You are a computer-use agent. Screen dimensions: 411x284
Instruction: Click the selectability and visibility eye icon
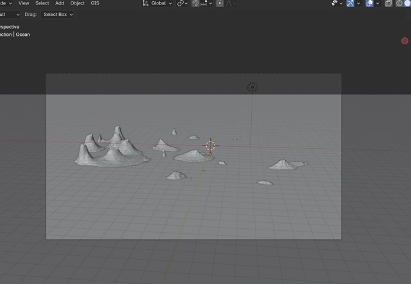click(335, 3)
